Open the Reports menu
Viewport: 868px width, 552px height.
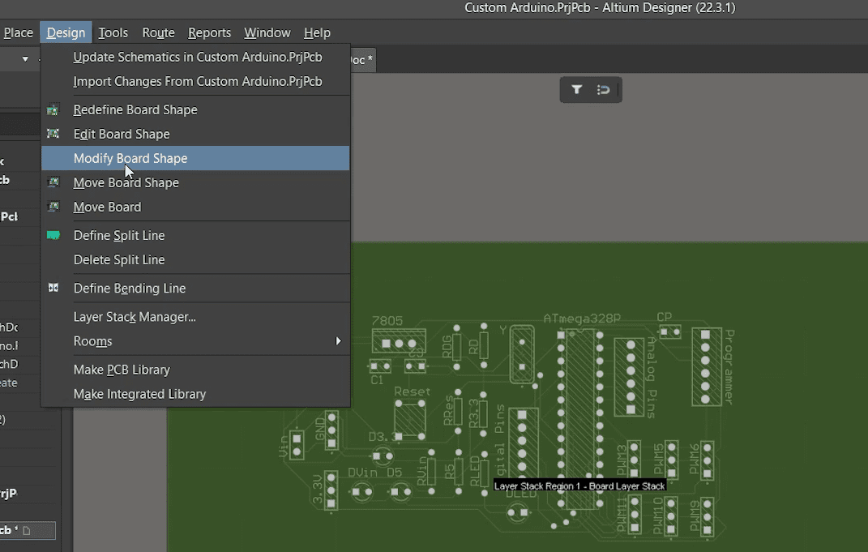209,32
